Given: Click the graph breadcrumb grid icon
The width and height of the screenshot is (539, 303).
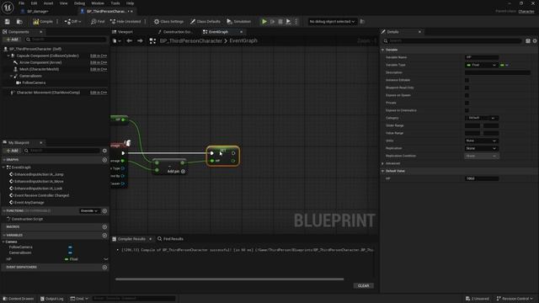Looking at the screenshot, I should click(152, 41).
